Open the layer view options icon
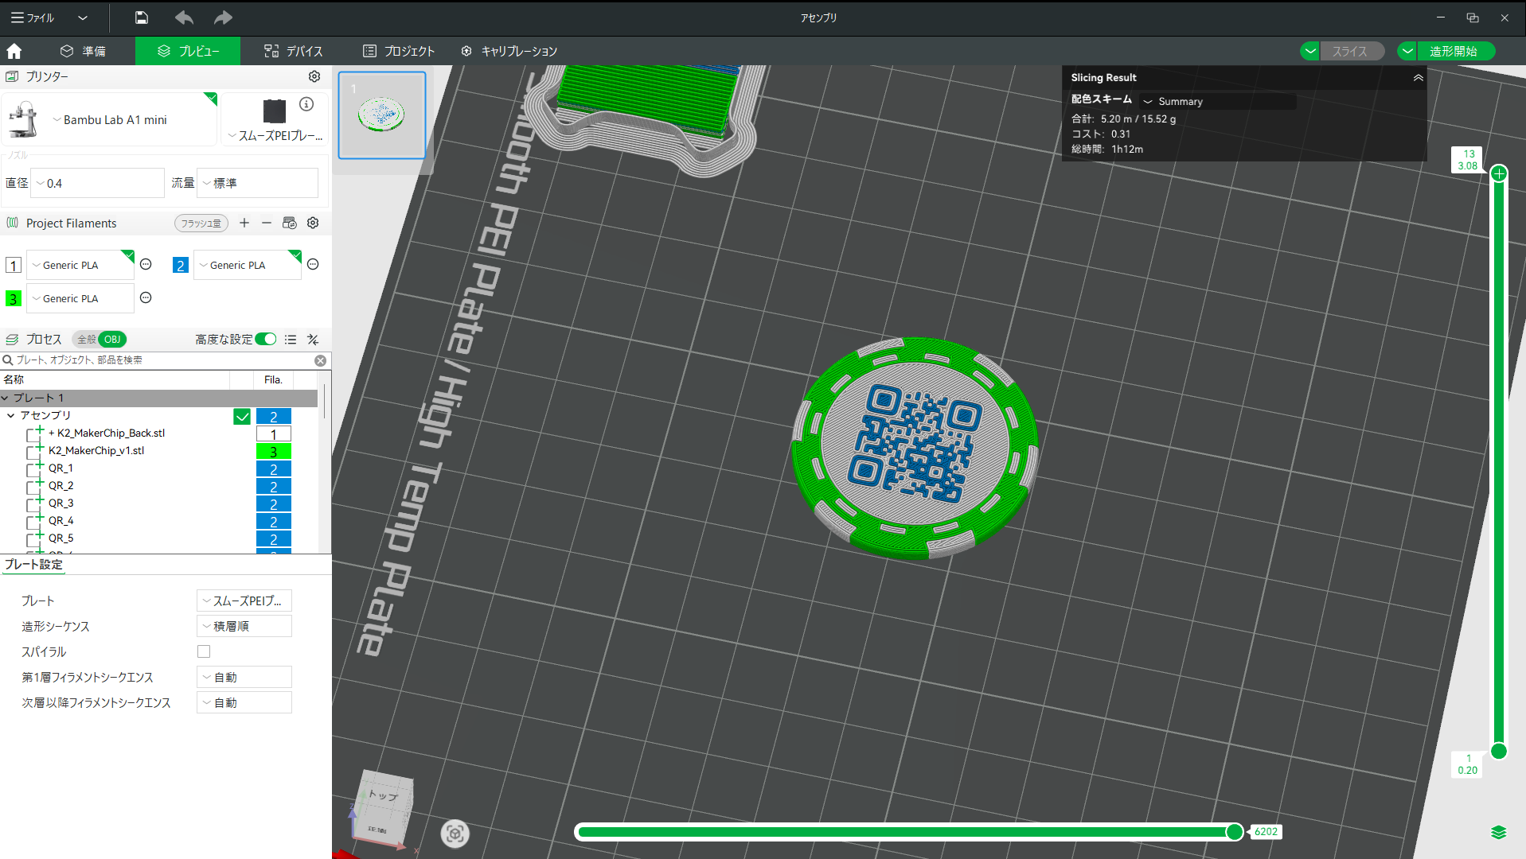Viewport: 1526px width, 859px height. pos(1498,832)
